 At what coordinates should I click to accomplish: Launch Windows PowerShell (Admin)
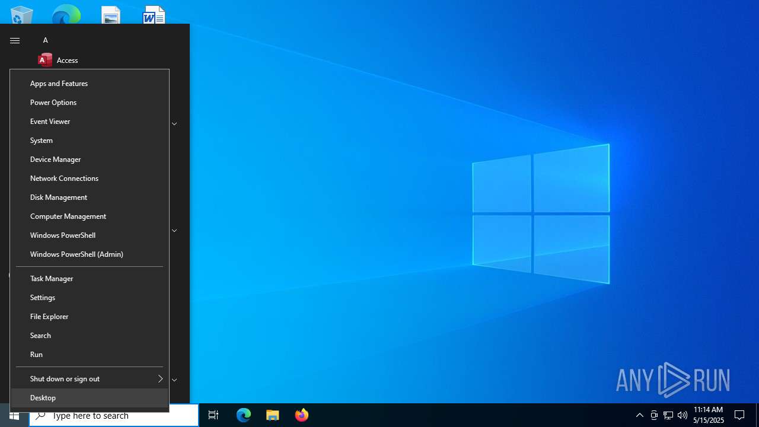click(90, 254)
